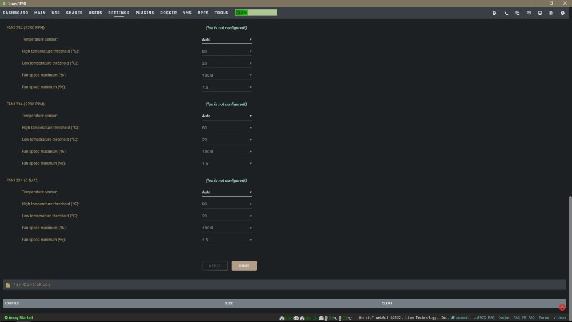Click the Apply button
Image resolution: width=572 pixels, height=322 pixels.
click(x=215, y=265)
